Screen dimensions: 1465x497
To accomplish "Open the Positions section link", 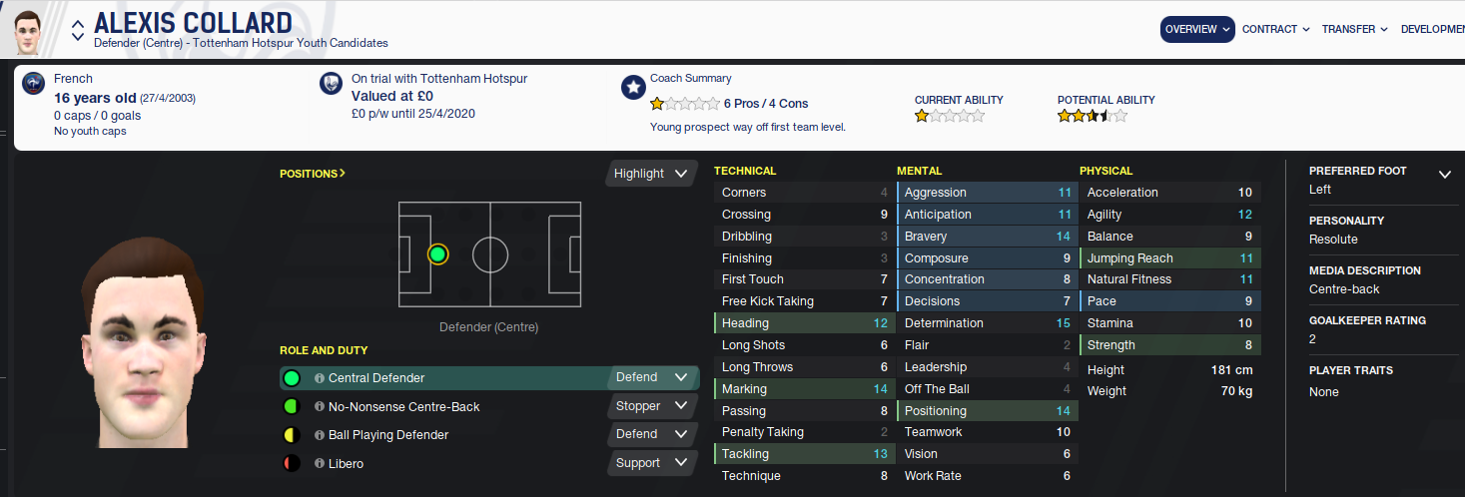I will point(312,174).
